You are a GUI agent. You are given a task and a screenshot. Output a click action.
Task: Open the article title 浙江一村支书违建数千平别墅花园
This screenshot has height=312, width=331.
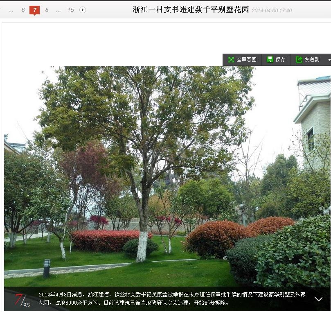(x=191, y=10)
